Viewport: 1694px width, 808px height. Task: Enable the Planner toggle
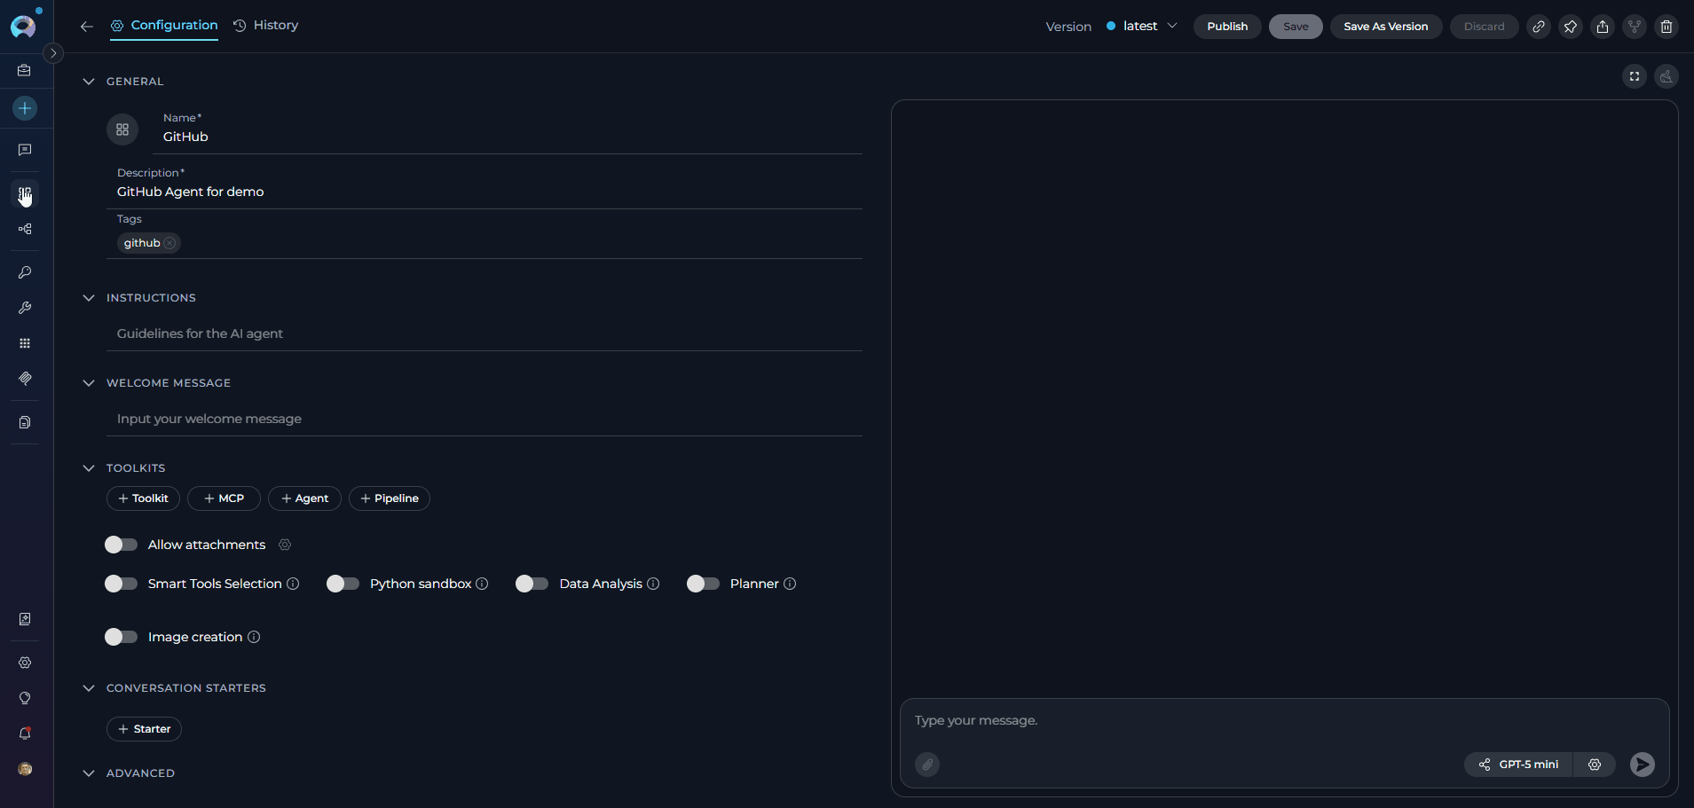(703, 584)
